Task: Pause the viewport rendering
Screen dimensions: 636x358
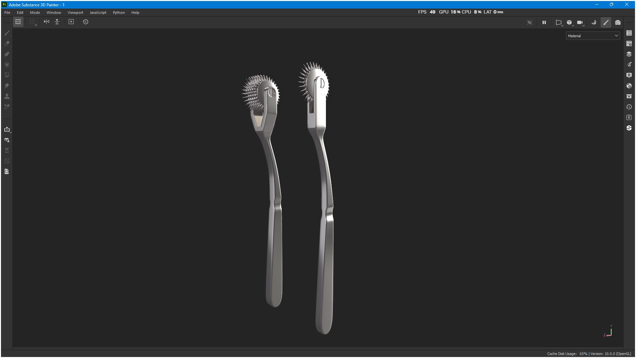Action: click(x=544, y=22)
